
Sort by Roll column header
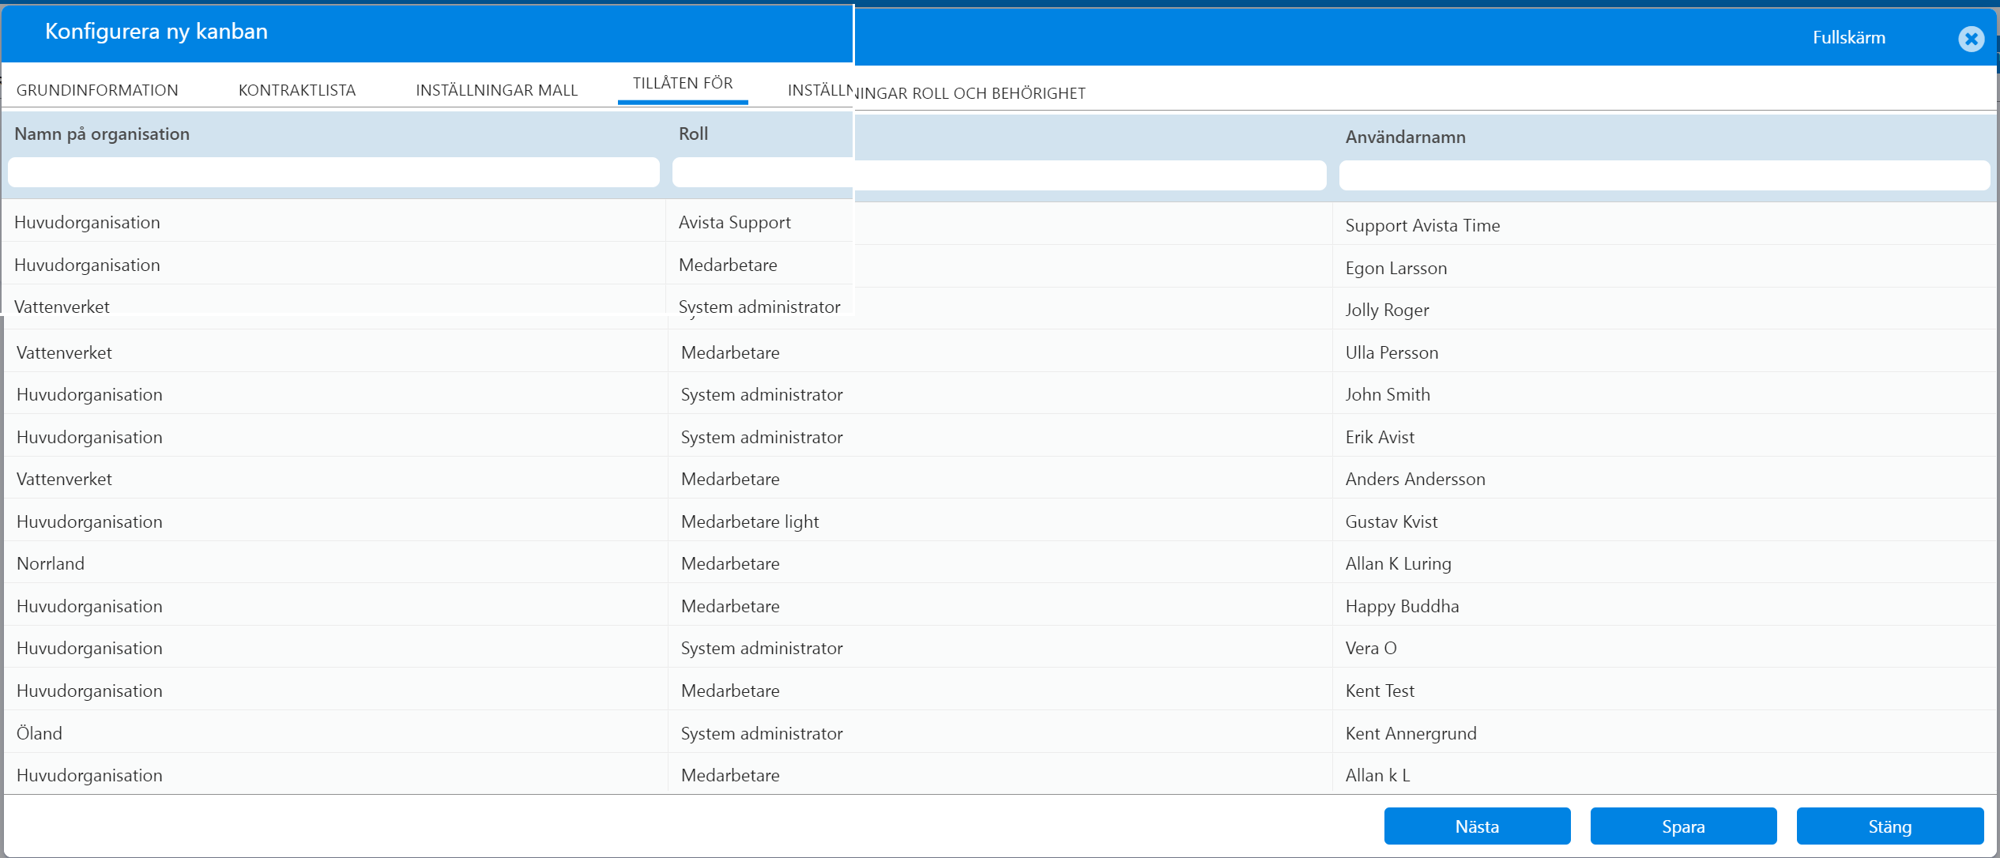point(693,134)
